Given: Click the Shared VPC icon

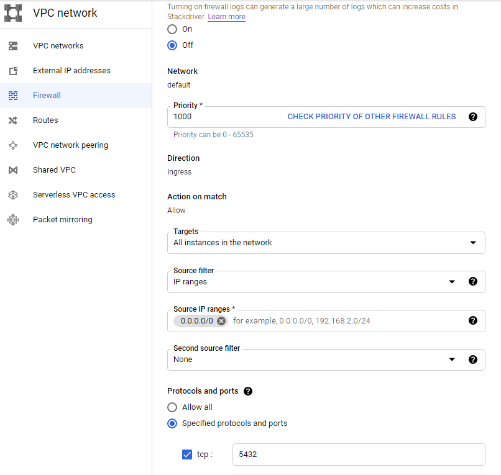Looking at the screenshot, I should coord(13,170).
